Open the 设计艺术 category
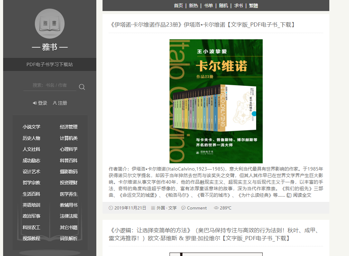 (x=31, y=172)
